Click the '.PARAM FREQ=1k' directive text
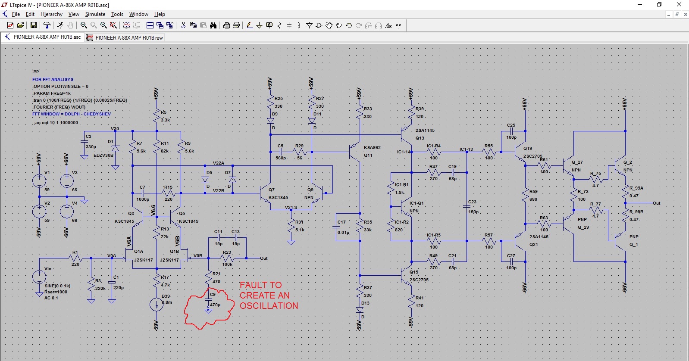 click(51, 93)
